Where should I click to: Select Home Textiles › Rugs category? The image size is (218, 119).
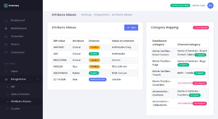tap(162, 63)
